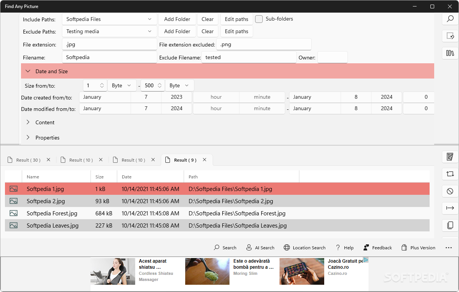Click the empty Owner field

(333, 57)
